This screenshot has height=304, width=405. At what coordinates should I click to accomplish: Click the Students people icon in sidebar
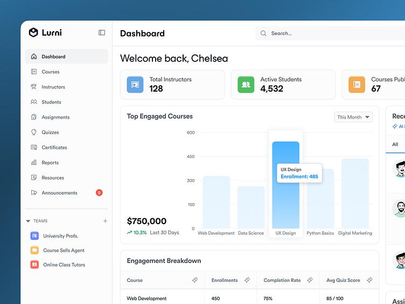point(34,102)
